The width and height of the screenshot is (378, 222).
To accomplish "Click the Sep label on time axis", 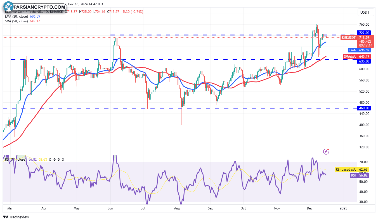I will coord(211,208).
